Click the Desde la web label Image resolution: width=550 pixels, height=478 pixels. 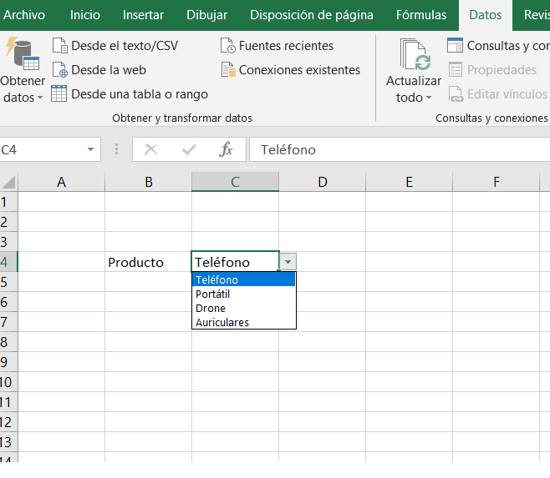tap(109, 70)
